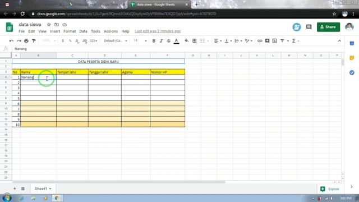
Task: Open vertical align dropdown
Action: point(228,41)
